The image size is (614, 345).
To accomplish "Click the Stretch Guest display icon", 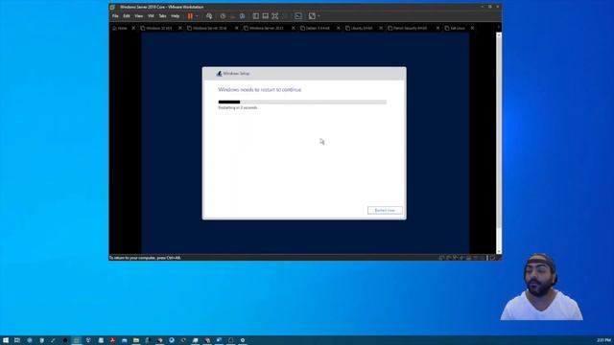I will click(312, 16).
